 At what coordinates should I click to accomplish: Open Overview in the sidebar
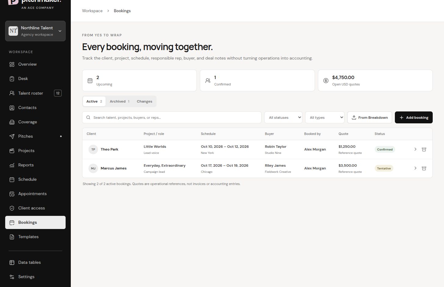(35, 64)
